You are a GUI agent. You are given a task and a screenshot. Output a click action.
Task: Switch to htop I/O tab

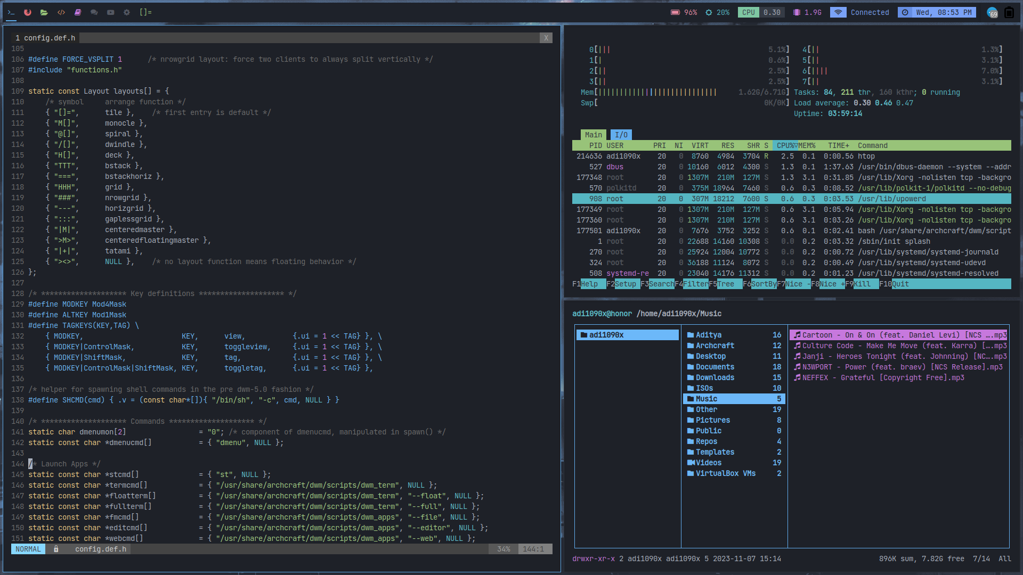[621, 135]
